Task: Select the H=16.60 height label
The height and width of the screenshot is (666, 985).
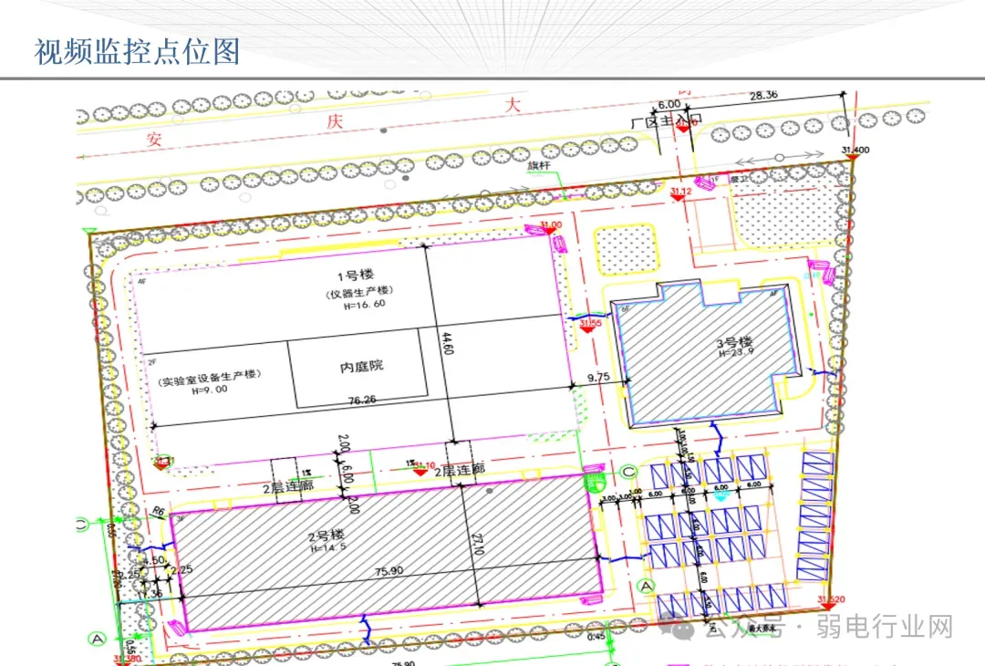Action: (364, 305)
